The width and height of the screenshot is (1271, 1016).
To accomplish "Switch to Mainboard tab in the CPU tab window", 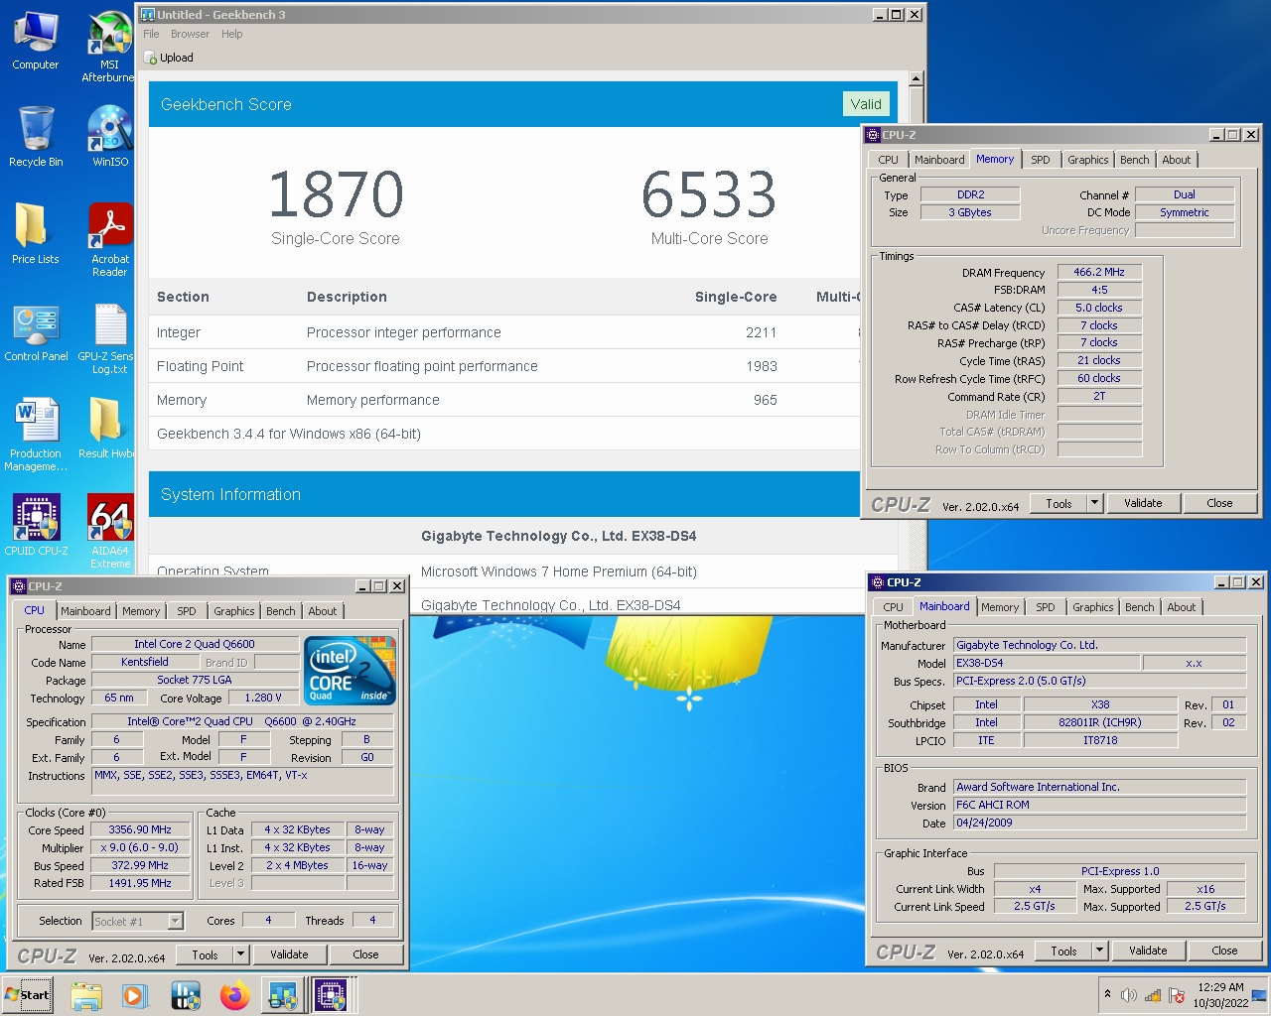I will 85,611.
